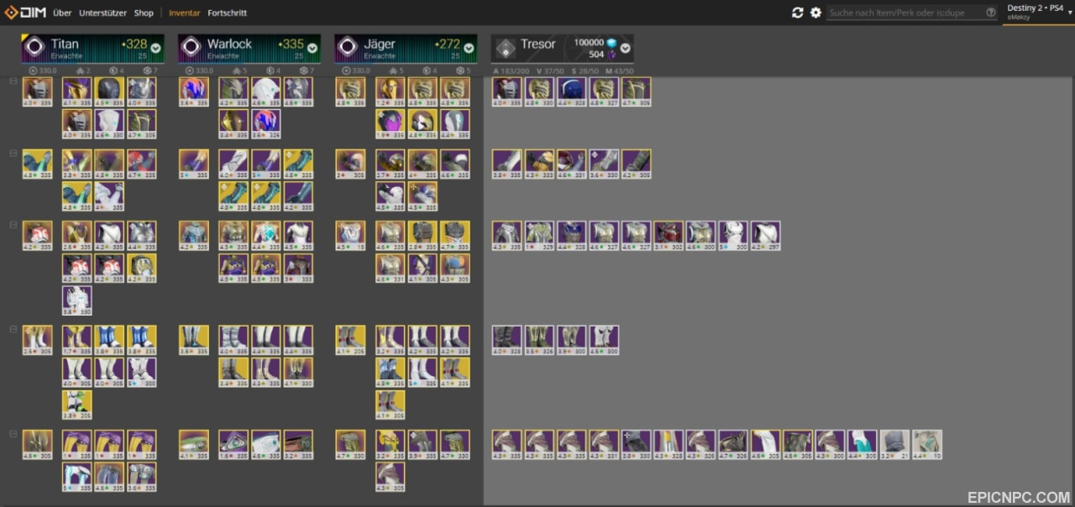
Task: Select Titan's equipped leg armor
Action: [x=37, y=341]
